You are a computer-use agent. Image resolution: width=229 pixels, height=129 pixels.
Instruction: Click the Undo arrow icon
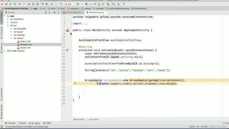20,4
